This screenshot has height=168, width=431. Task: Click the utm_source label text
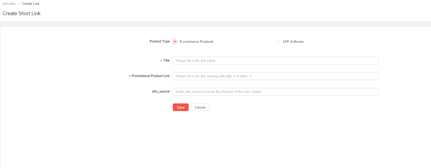tap(161, 91)
